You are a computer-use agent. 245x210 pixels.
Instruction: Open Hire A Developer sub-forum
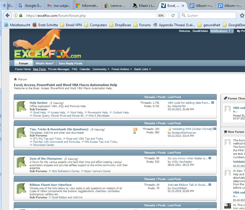pyautogui.click(x=99, y=115)
